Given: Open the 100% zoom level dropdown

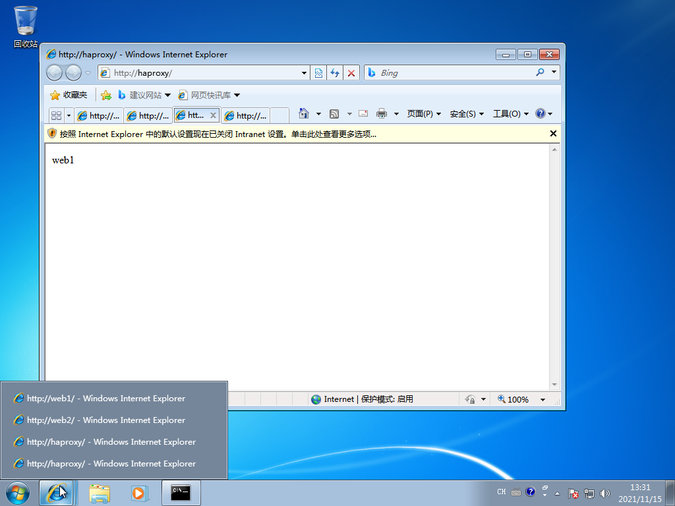Looking at the screenshot, I should [543, 399].
